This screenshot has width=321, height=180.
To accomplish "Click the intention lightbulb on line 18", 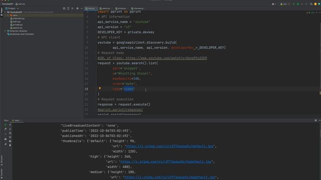I will [x=100, y=88].
